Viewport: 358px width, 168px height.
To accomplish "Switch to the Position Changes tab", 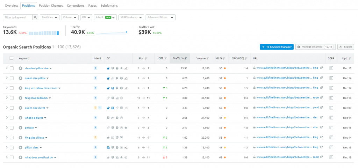I will [51, 6].
